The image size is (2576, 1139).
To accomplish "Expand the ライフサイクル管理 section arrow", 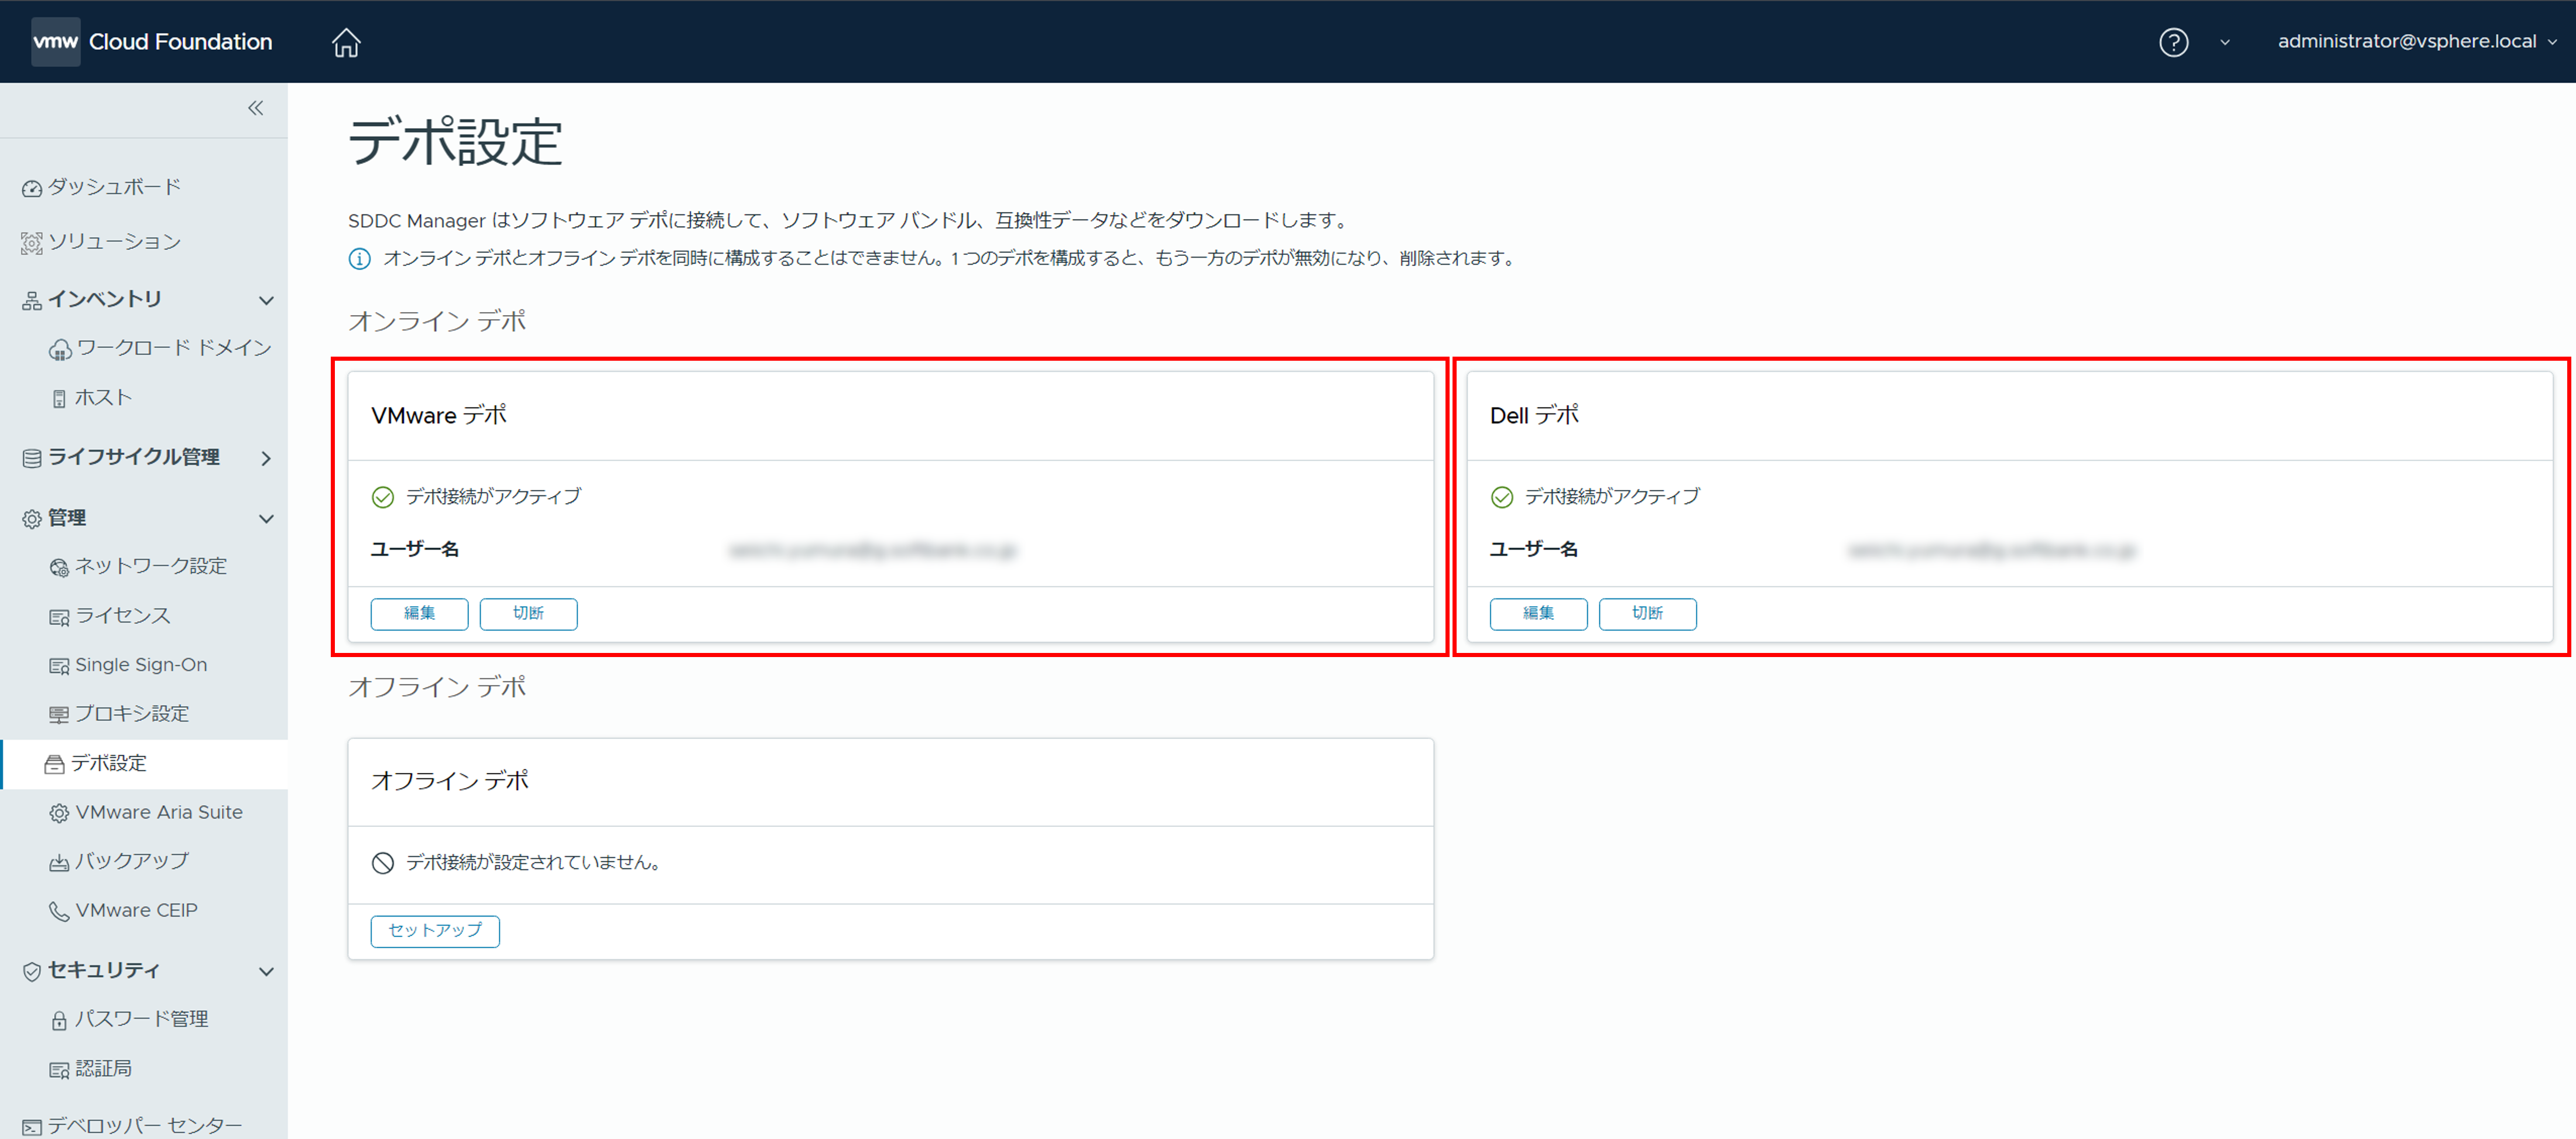I will pyautogui.click(x=266, y=458).
